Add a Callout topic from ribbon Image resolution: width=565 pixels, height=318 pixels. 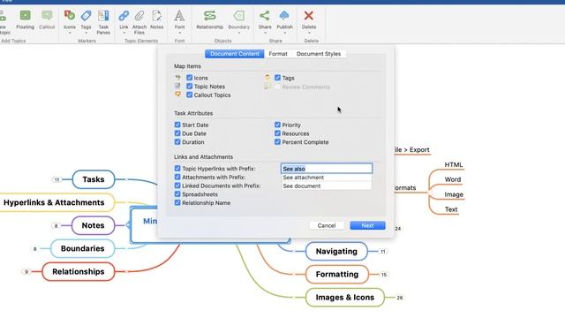coord(47,19)
